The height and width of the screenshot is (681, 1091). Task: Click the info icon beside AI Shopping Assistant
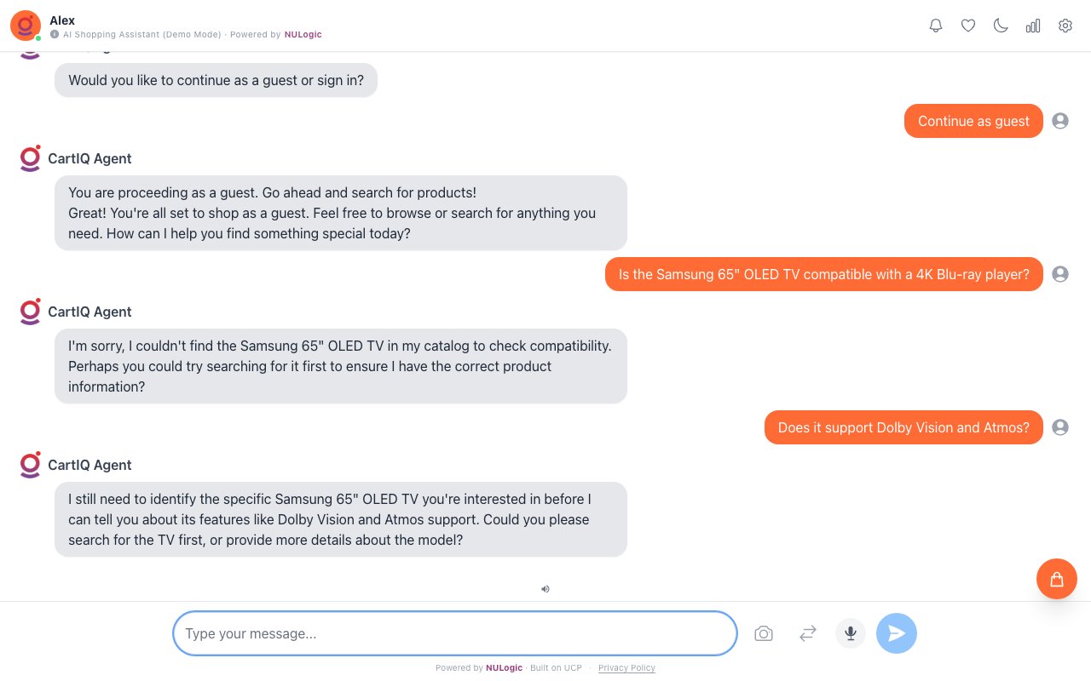point(55,35)
